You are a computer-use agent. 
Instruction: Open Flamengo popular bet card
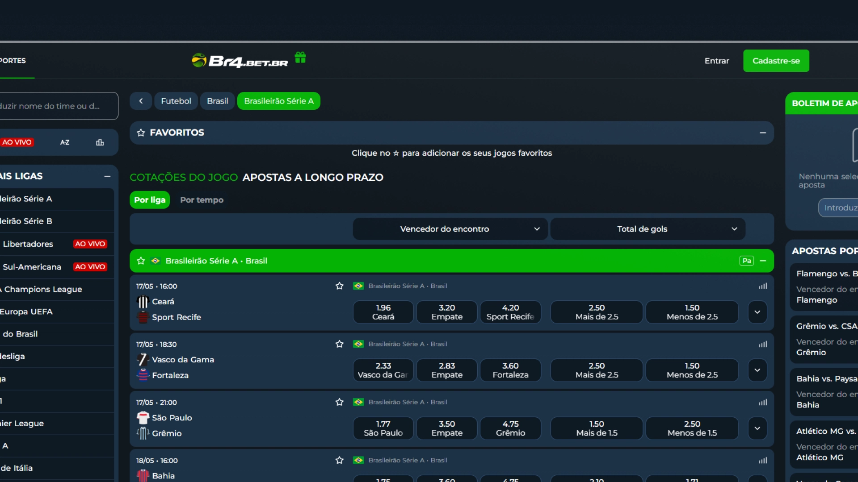tap(824, 287)
